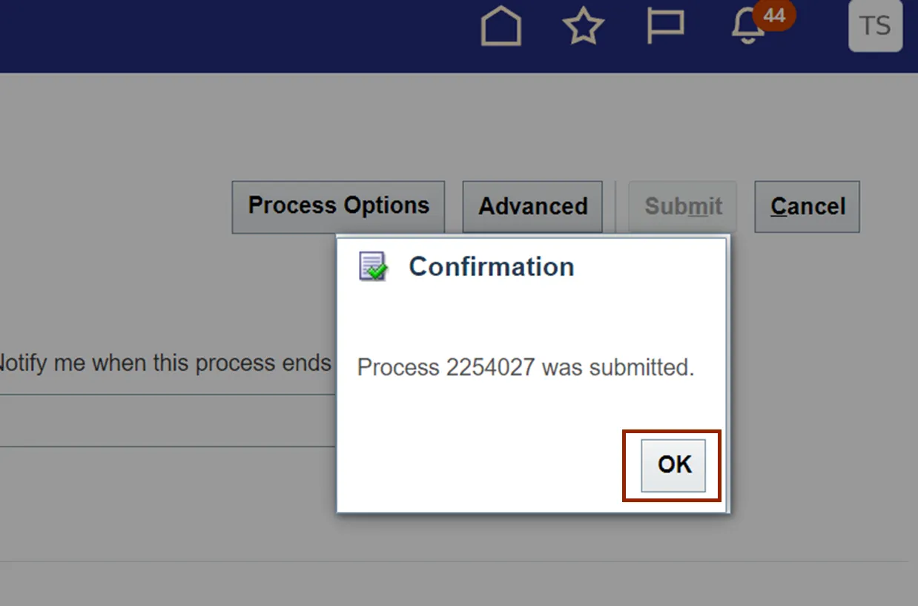
Task: Open the Process Options button
Action: point(338,206)
